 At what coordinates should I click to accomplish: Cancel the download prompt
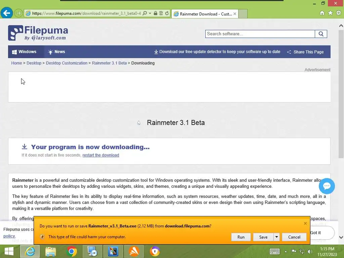pyautogui.click(x=294, y=237)
